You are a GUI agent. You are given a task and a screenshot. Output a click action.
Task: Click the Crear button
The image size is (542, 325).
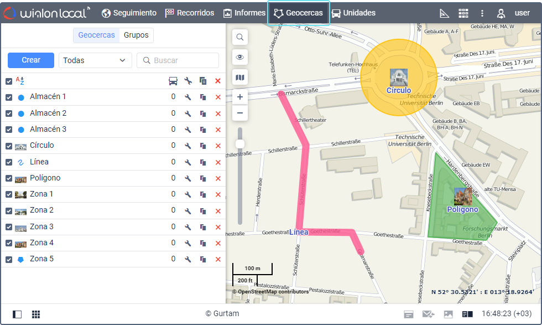point(31,60)
